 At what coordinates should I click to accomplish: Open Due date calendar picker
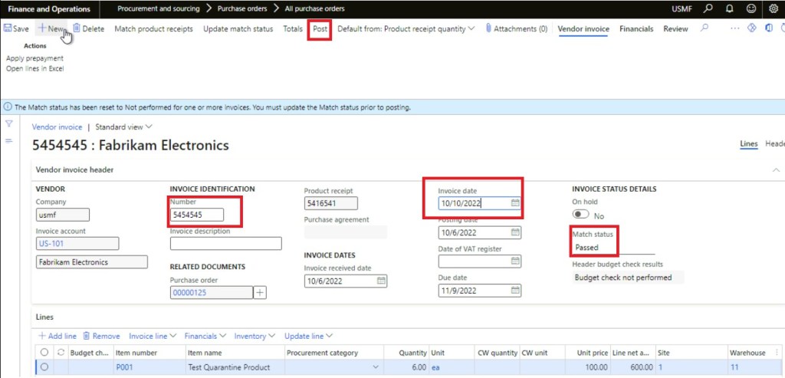(515, 291)
